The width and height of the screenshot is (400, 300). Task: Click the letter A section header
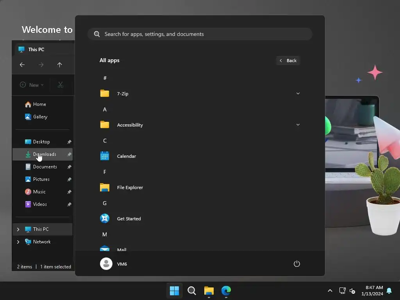[x=105, y=109]
